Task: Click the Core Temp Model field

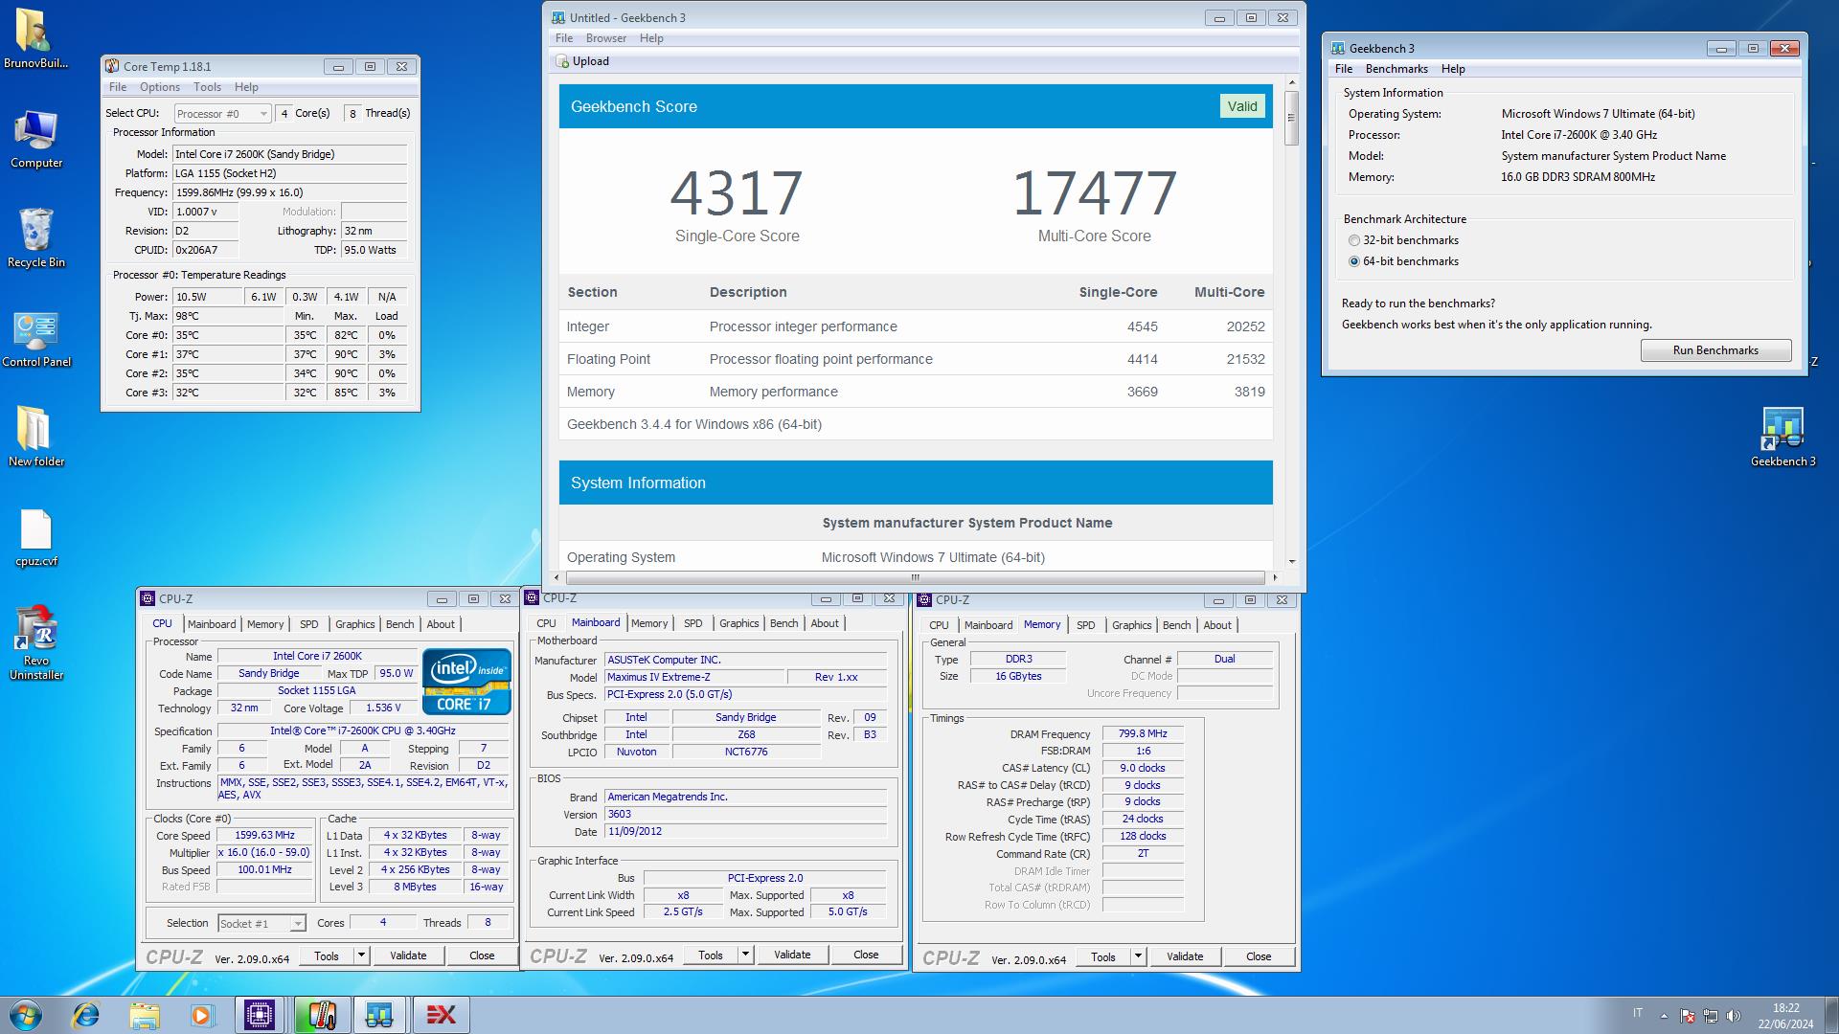Action: tap(290, 154)
